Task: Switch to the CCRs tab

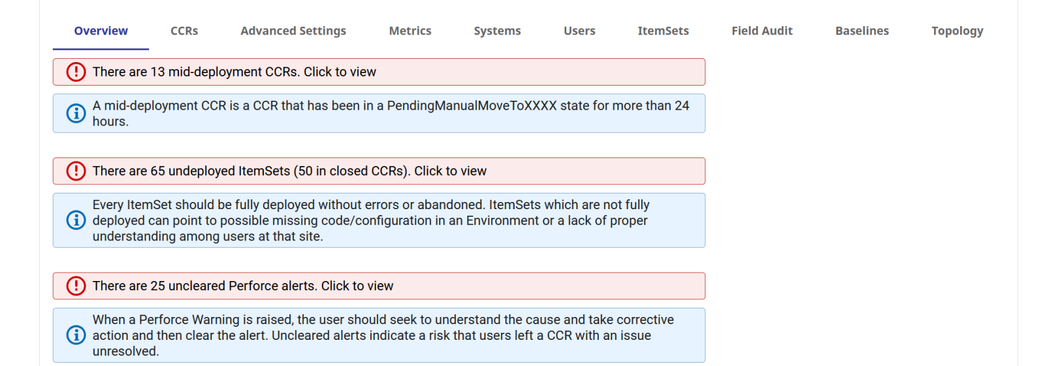Action: pyautogui.click(x=184, y=31)
